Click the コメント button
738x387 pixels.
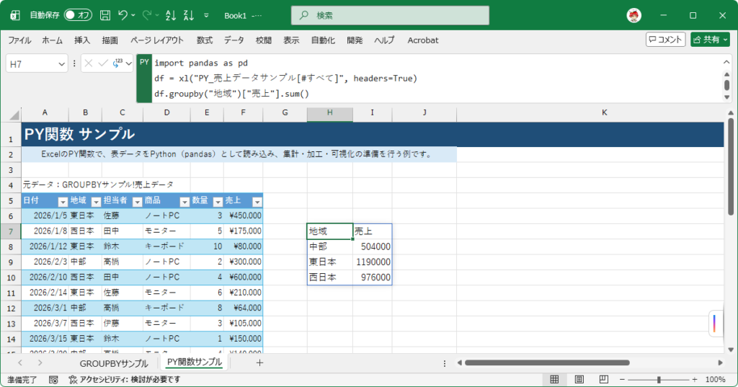point(665,40)
